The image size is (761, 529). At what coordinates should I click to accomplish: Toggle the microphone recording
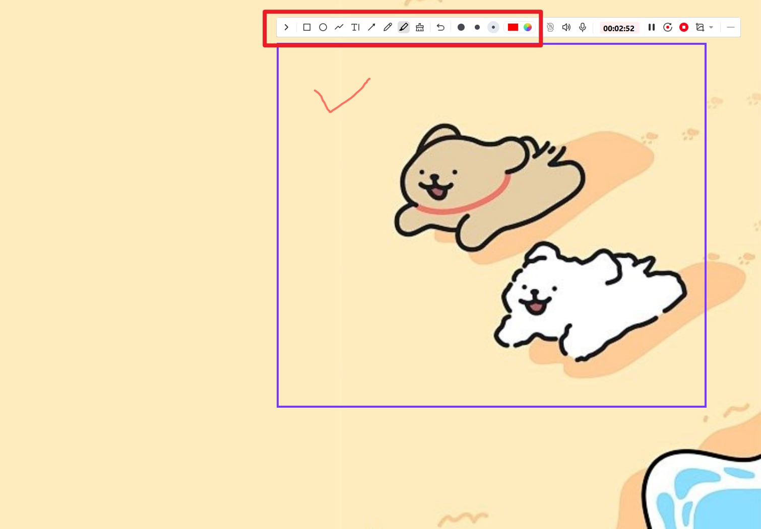pyautogui.click(x=583, y=27)
